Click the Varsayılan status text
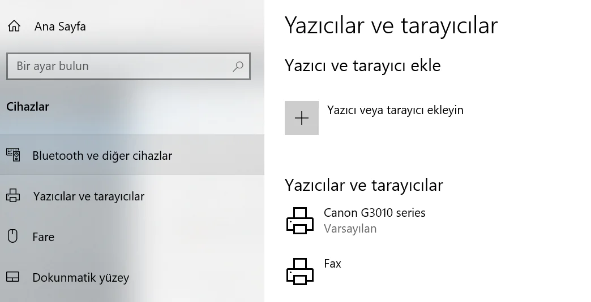Image resolution: width=591 pixels, height=302 pixels. click(x=350, y=229)
